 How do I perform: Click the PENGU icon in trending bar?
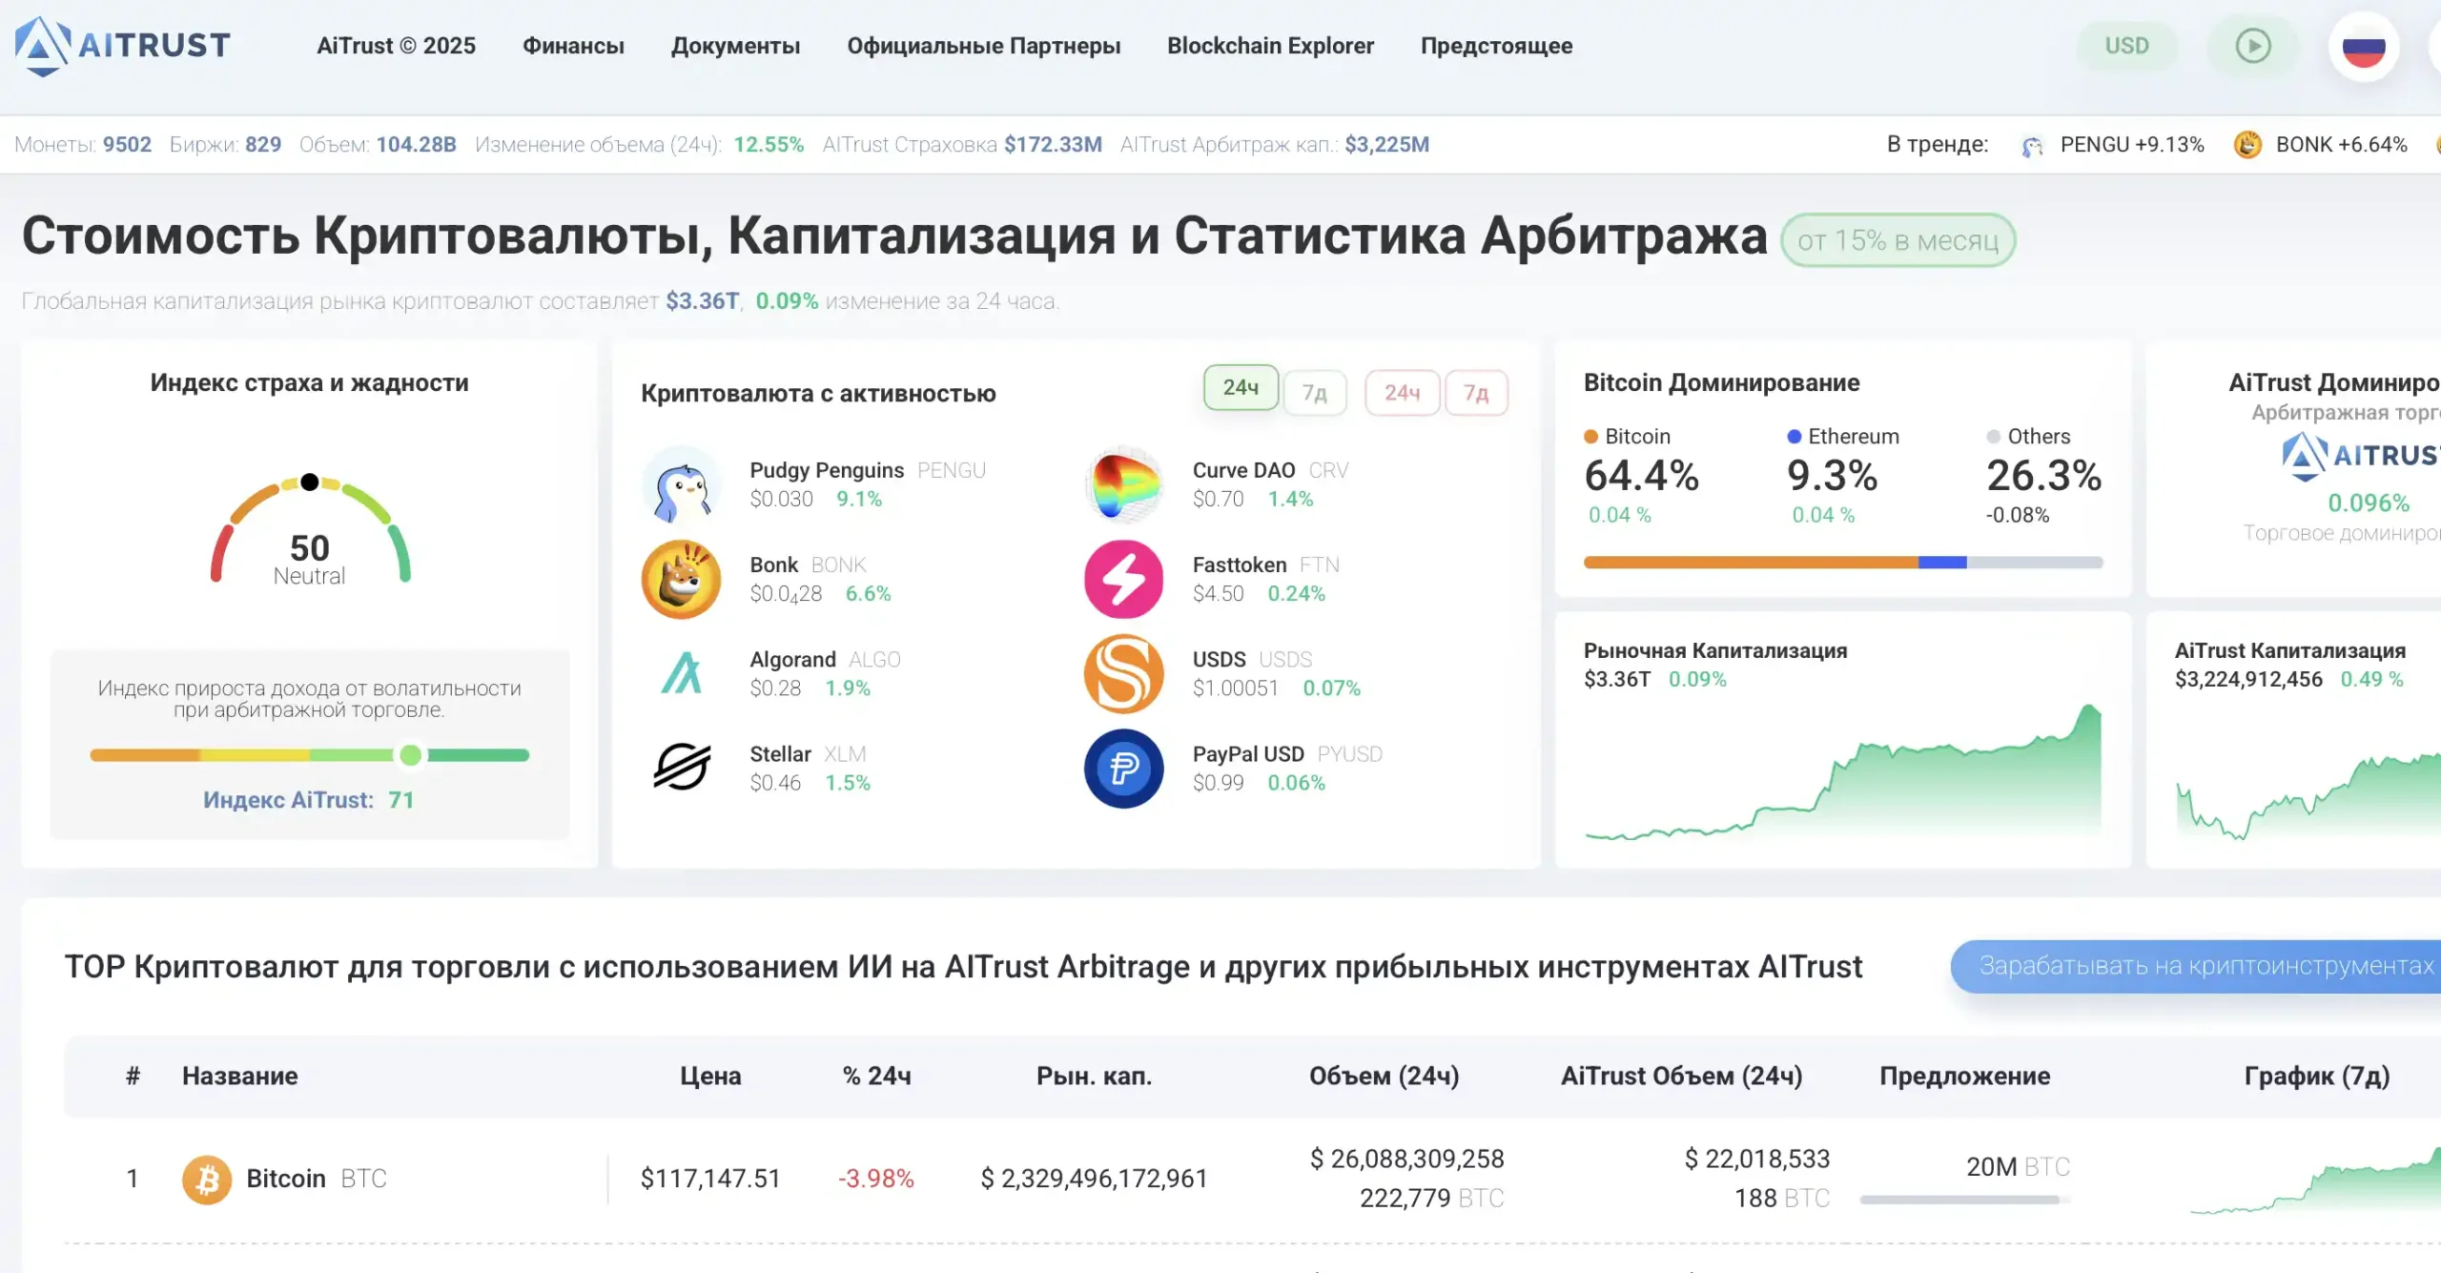[x=2031, y=145]
